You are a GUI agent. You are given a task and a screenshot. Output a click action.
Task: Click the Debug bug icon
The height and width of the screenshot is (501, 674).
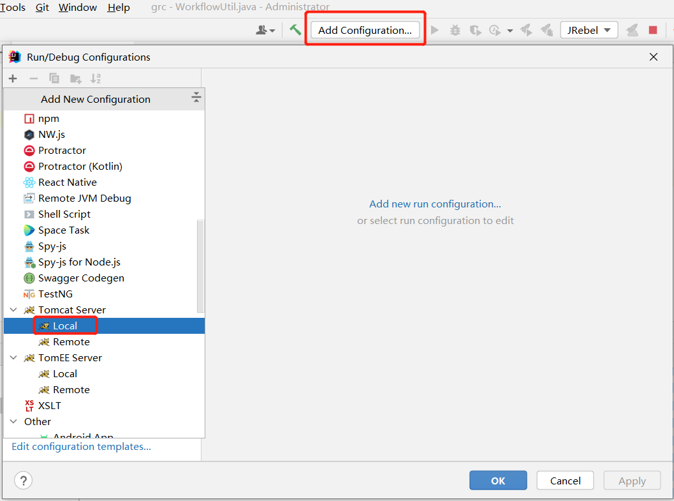pyautogui.click(x=455, y=30)
